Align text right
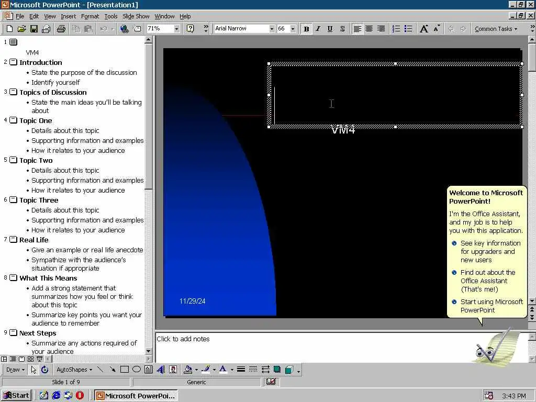The image size is (536, 402). [x=381, y=29]
